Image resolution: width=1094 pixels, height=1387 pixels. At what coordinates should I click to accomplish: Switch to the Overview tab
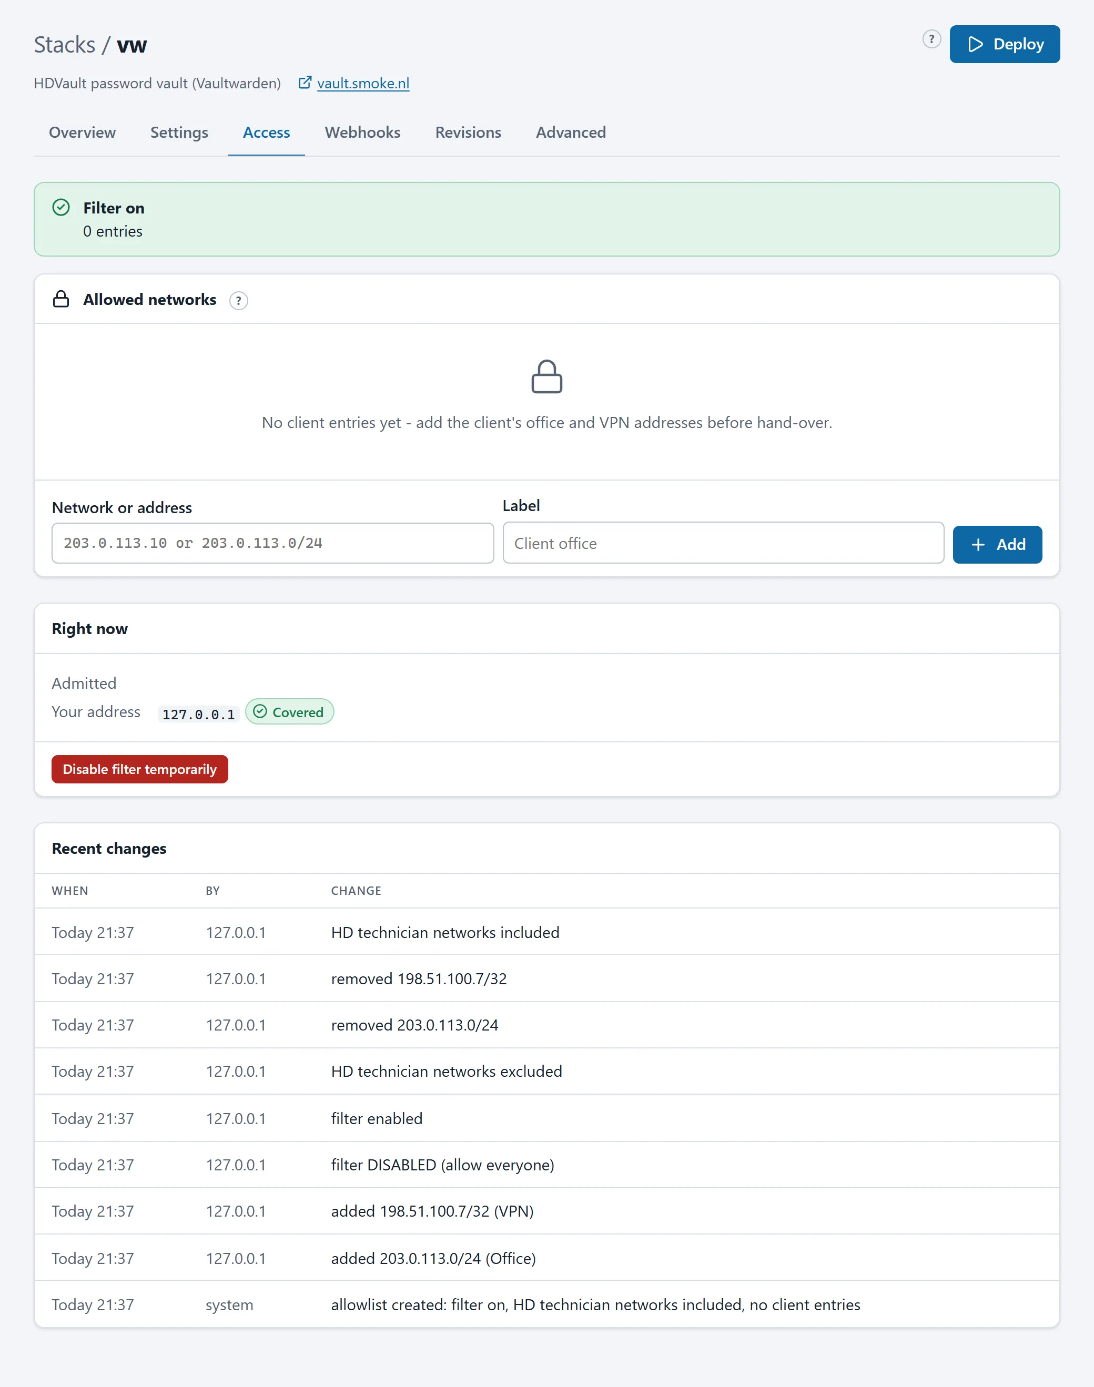tap(82, 132)
